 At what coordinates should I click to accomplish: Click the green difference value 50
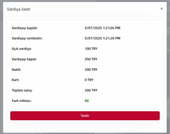click(x=87, y=101)
